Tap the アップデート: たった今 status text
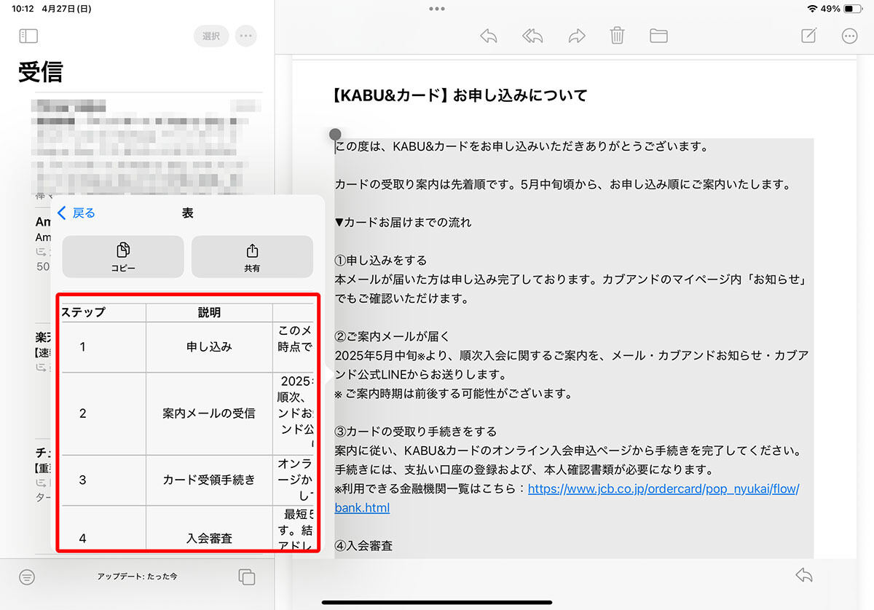 click(137, 577)
